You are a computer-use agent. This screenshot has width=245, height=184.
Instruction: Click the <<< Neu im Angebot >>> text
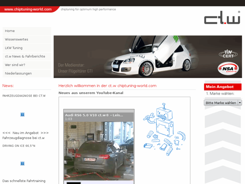pos(26,133)
